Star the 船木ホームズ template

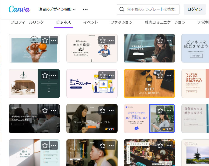point(45,145)
